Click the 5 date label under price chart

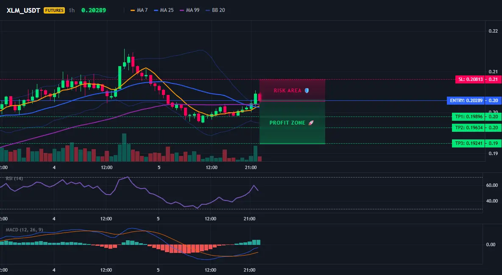point(159,167)
